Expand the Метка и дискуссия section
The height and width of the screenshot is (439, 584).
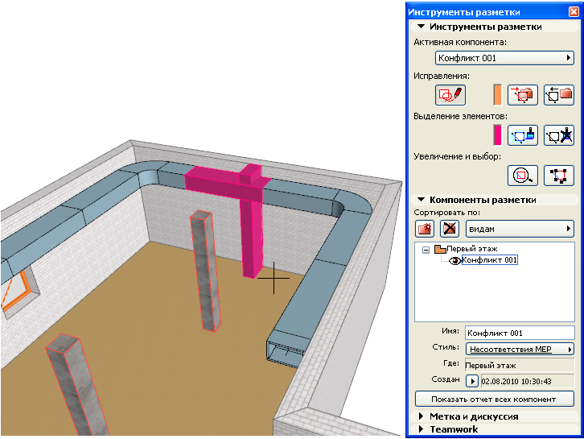click(421, 416)
